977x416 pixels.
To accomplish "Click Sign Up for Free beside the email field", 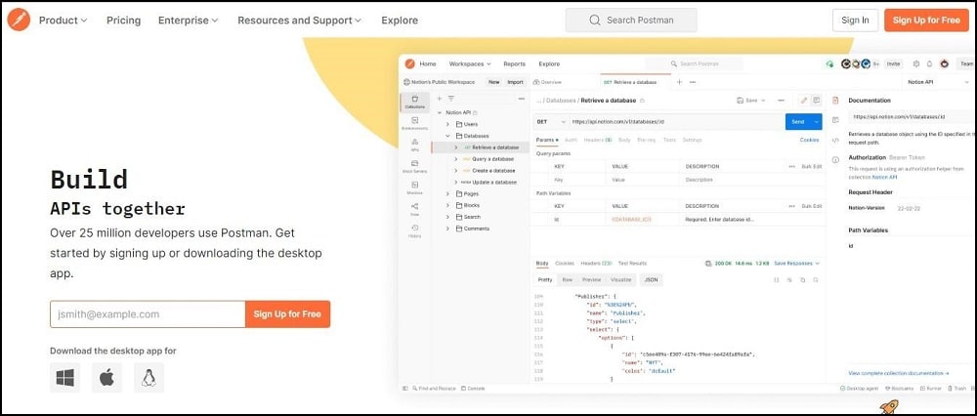I will [x=287, y=313].
